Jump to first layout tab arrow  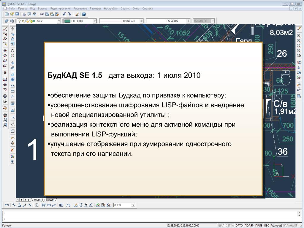(x=18, y=200)
